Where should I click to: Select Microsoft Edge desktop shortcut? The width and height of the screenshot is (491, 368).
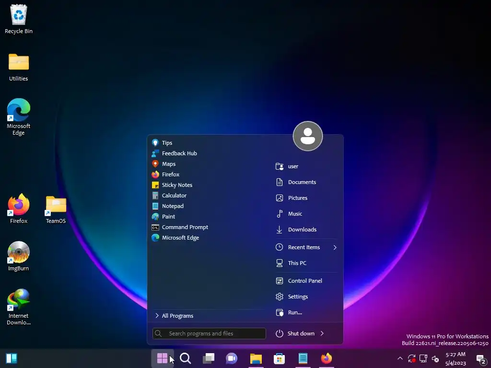[19, 117]
